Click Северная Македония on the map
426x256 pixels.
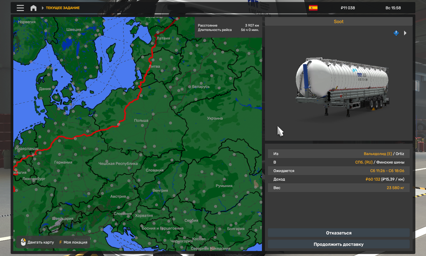[x=211, y=248]
